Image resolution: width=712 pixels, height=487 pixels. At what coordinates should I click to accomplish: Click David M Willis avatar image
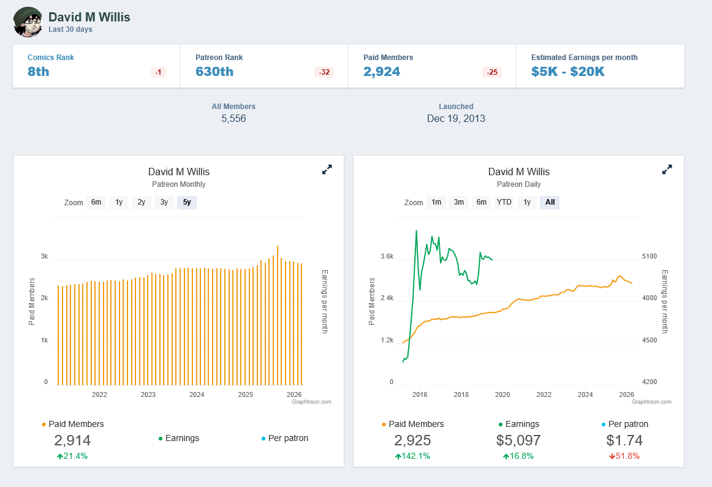pos(28,22)
